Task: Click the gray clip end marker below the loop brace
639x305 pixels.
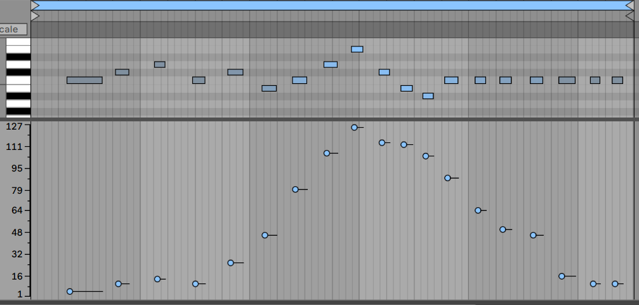Action: tap(630, 16)
